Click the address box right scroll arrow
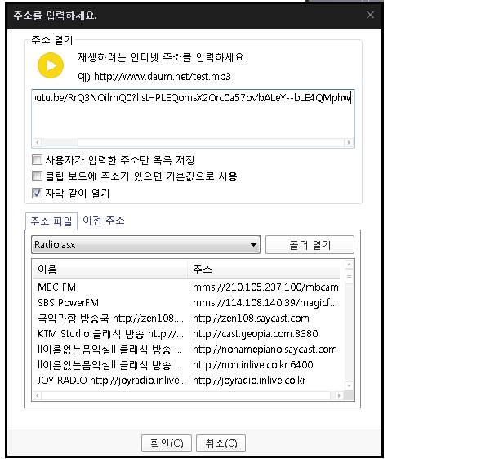499x459 pixels. point(349,142)
